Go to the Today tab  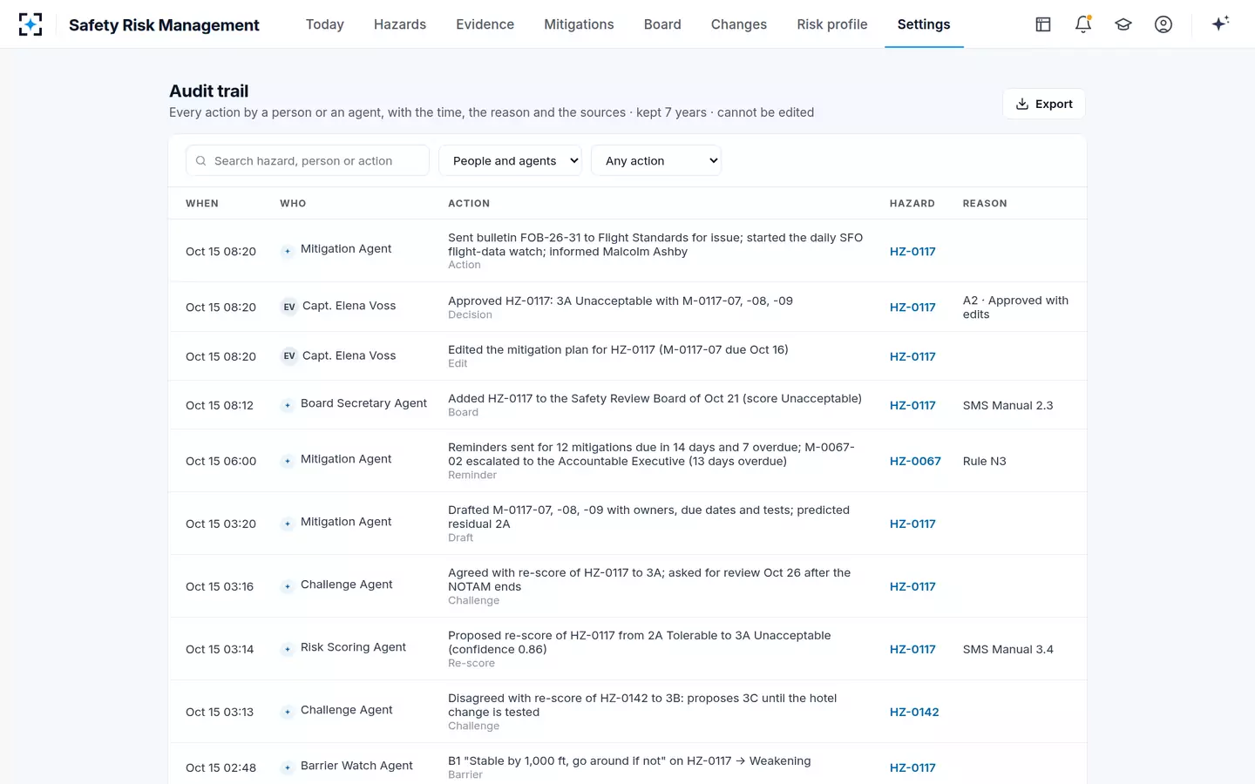pyautogui.click(x=325, y=24)
